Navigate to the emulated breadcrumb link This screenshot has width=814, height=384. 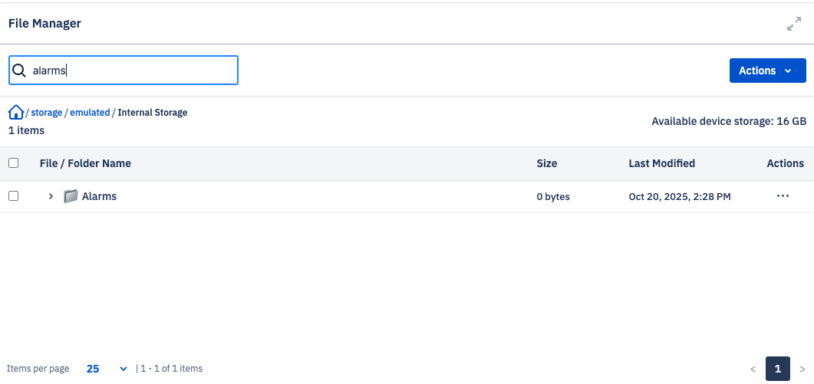(90, 113)
